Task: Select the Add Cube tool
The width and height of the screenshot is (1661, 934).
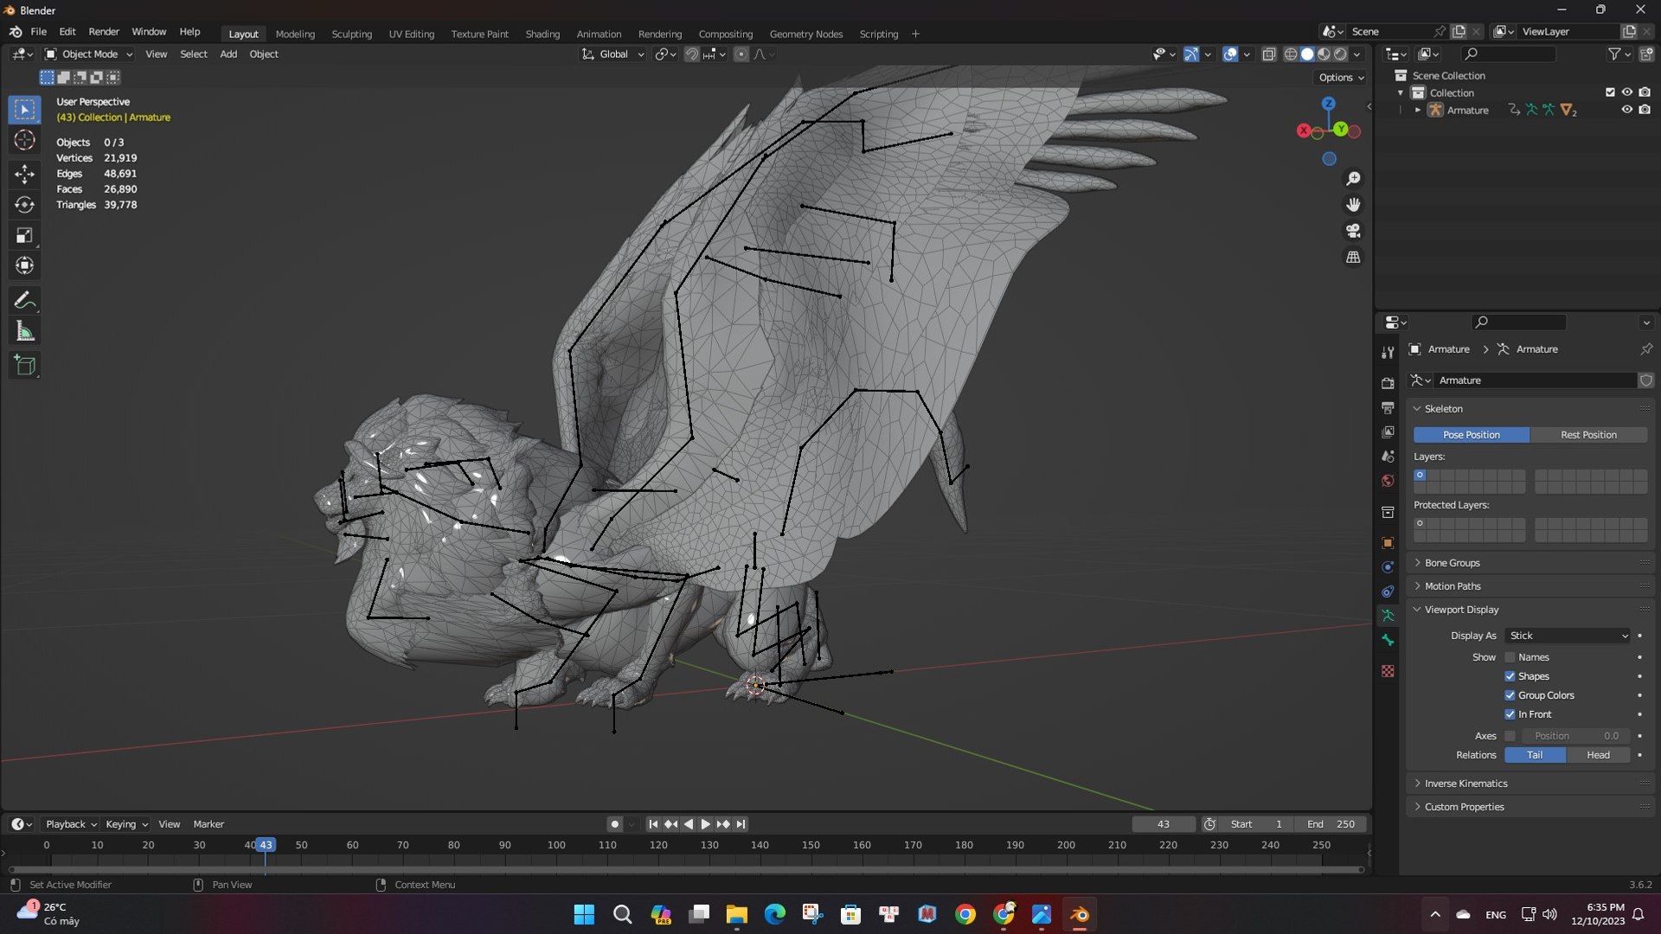Action: coord(24,365)
